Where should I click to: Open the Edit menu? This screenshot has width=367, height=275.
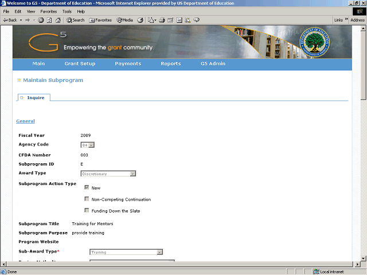coord(18,11)
